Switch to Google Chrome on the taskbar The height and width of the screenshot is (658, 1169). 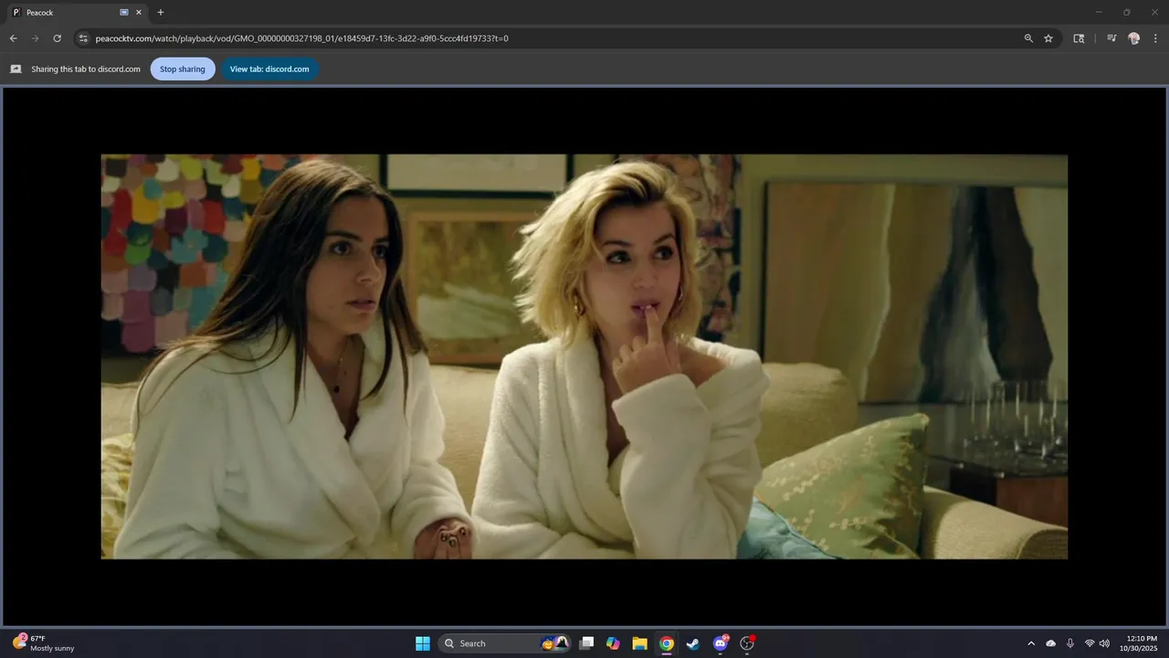(667, 643)
